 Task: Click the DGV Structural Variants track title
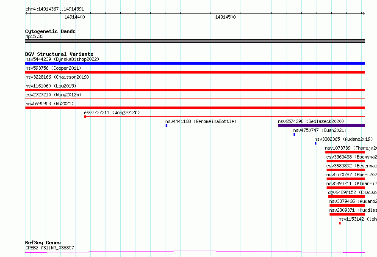(59, 54)
